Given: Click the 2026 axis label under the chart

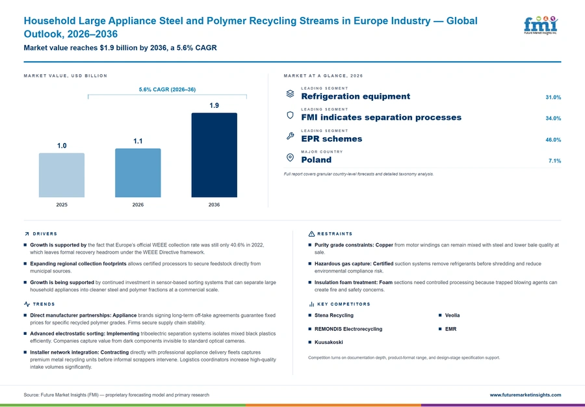Looking at the screenshot, I should coord(138,205).
